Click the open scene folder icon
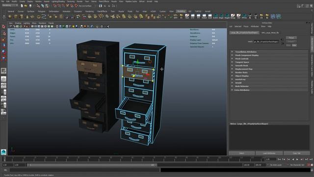This screenshot has height=177, width=314. tap(26, 6)
